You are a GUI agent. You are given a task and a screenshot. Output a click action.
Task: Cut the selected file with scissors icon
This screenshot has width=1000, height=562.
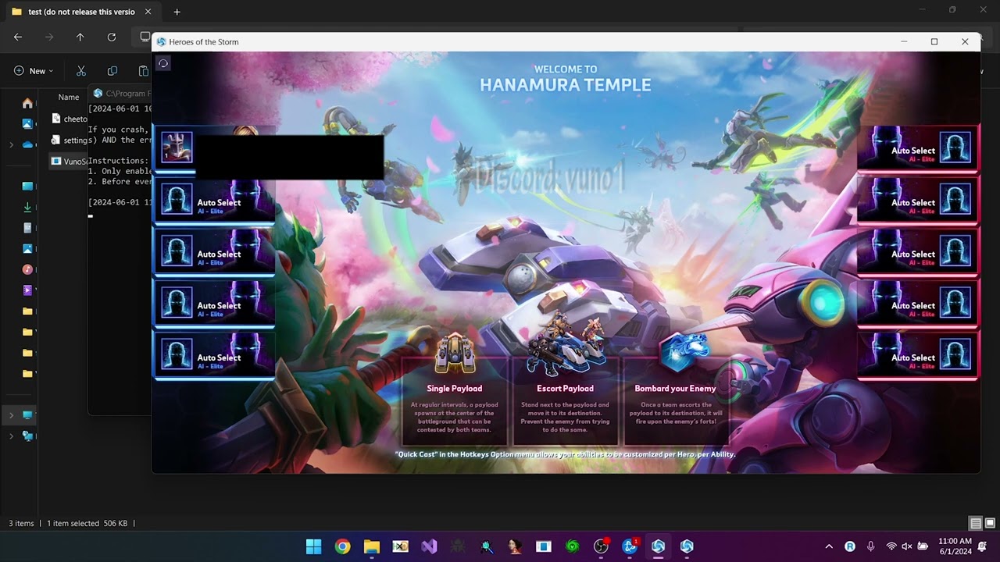click(x=81, y=71)
